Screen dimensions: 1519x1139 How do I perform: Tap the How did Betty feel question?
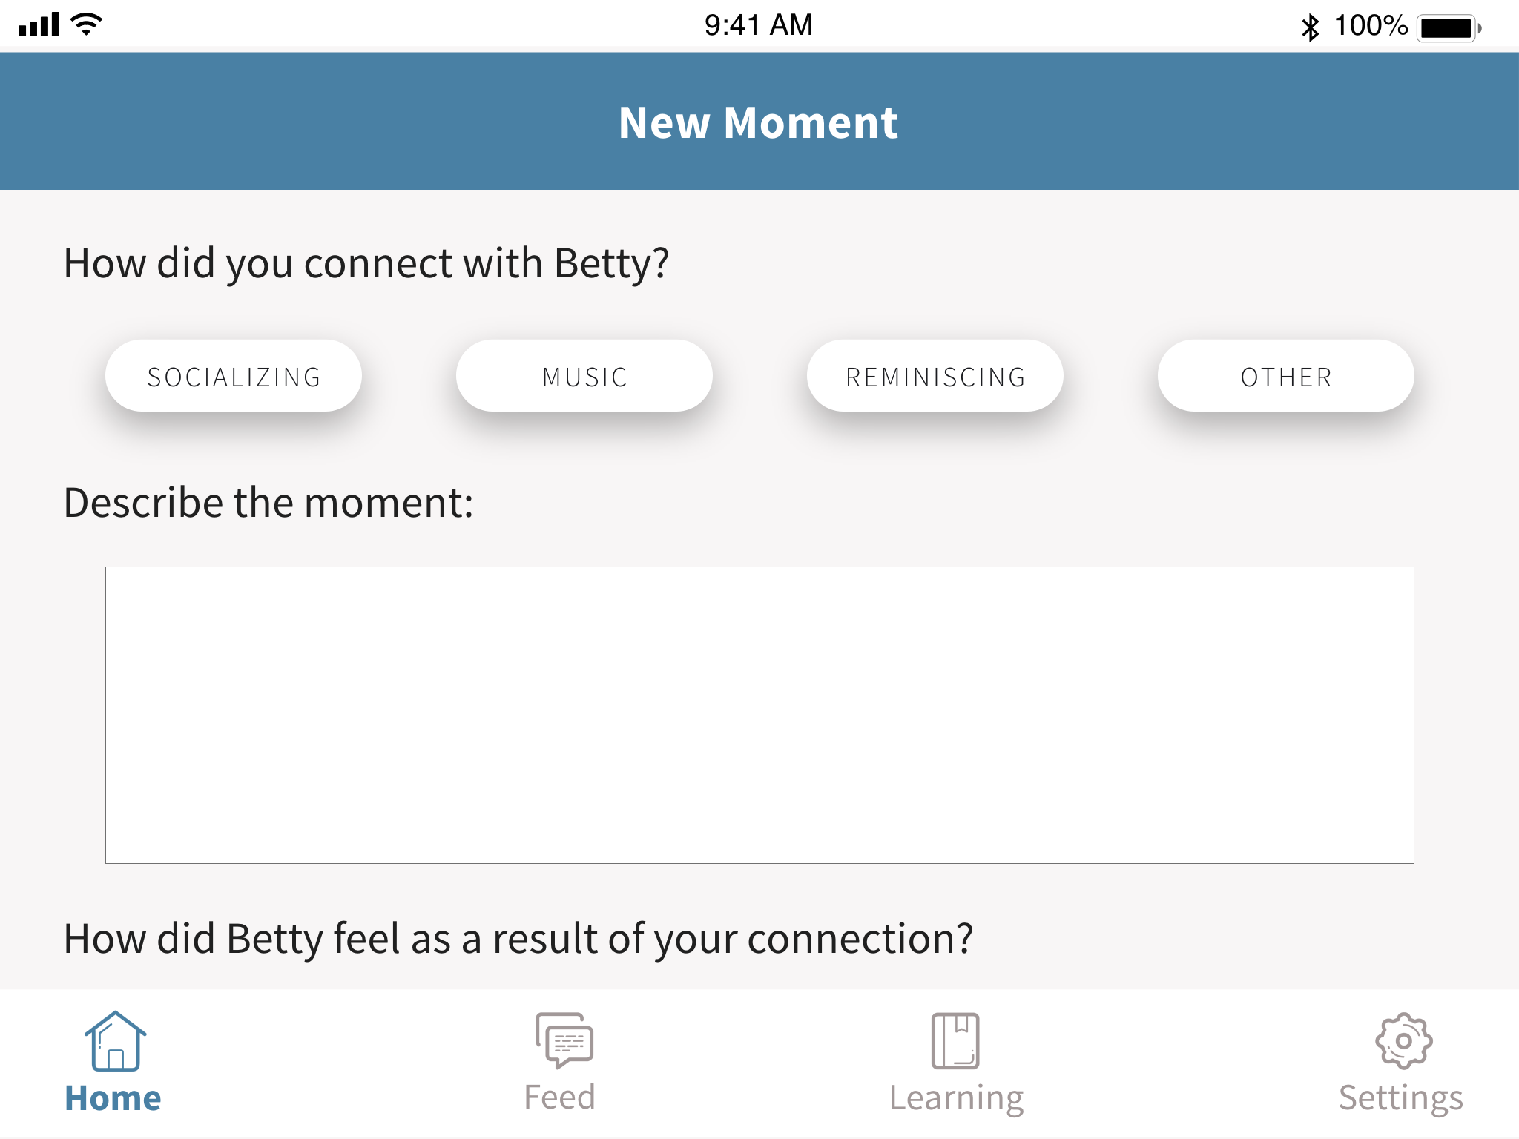click(x=518, y=939)
